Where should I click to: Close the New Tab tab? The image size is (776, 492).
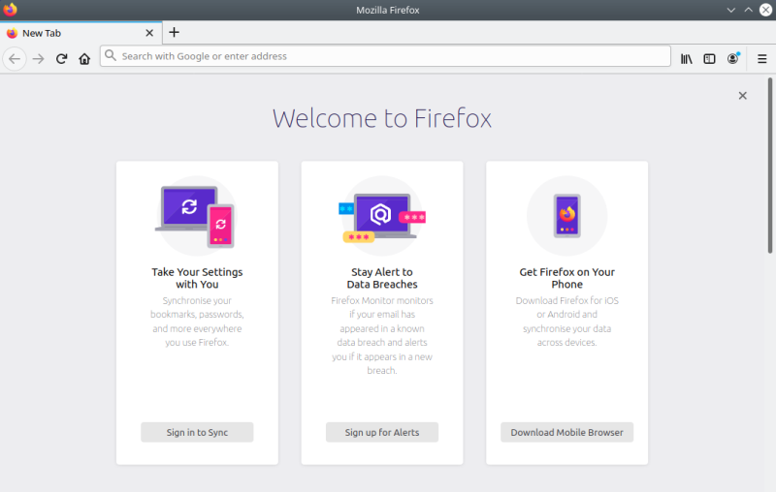coord(149,33)
